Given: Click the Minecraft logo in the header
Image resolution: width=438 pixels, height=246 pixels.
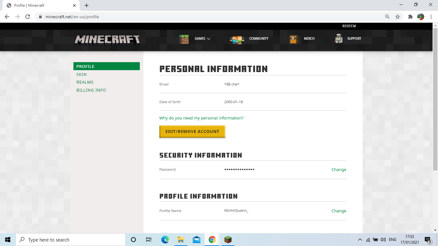Looking at the screenshot, I should click(x=107, y=39).
